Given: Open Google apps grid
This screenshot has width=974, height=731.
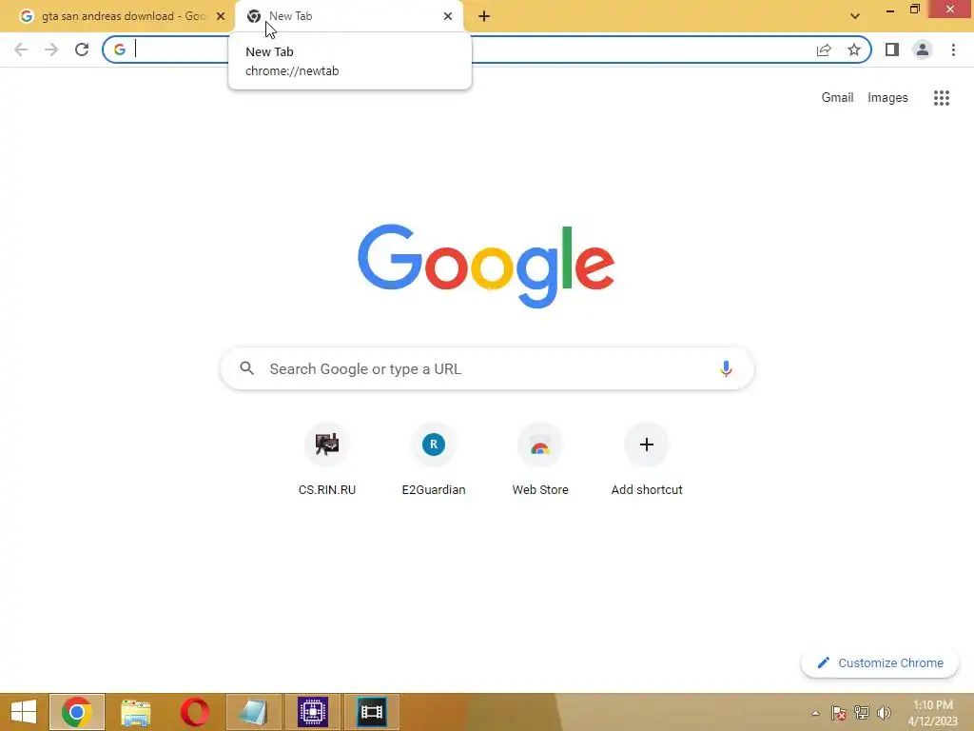Looking at the screenshot, I should click(x=942, y=98).
